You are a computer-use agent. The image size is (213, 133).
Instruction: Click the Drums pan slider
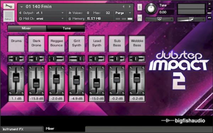[x=16, y=59]
